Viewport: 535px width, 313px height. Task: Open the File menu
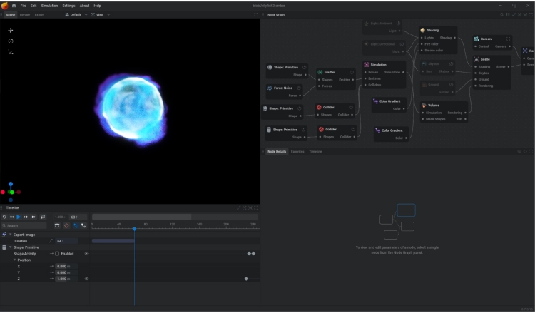24,6
